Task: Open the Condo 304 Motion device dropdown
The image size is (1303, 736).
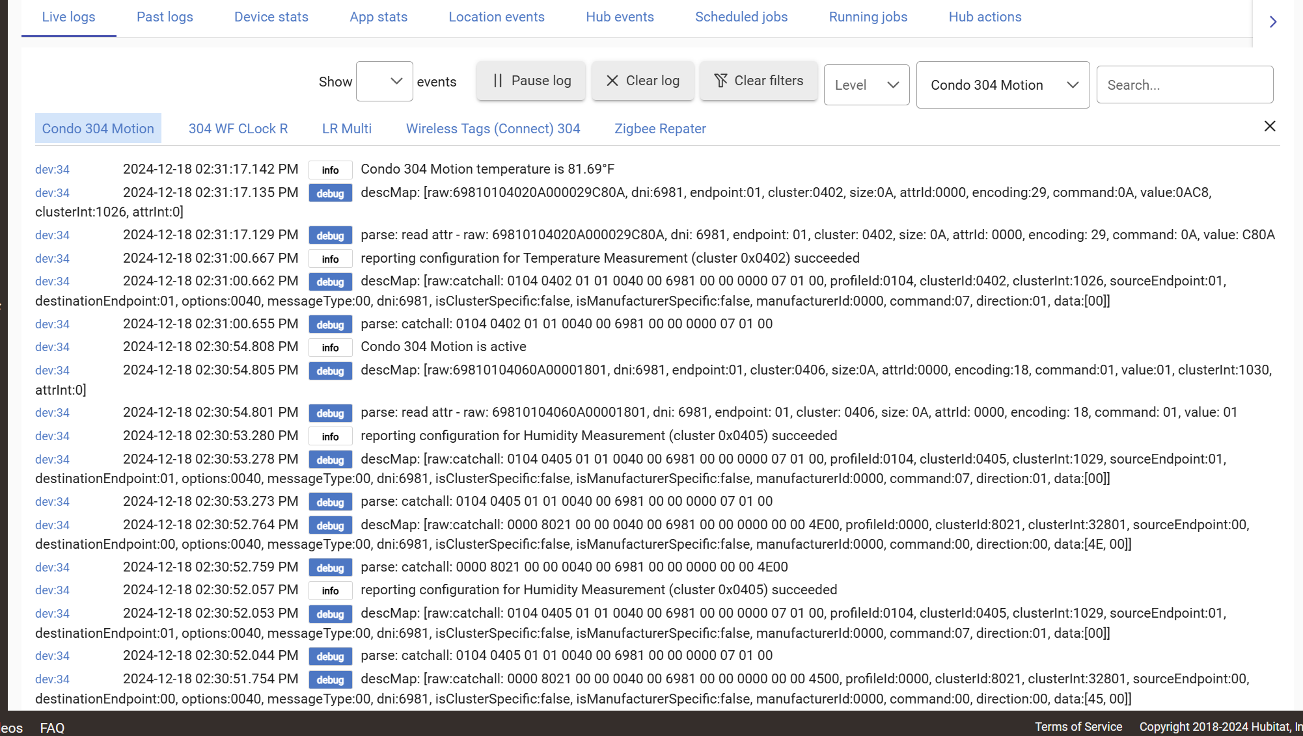Action: pyautogui.click(x=1002, y=85)
